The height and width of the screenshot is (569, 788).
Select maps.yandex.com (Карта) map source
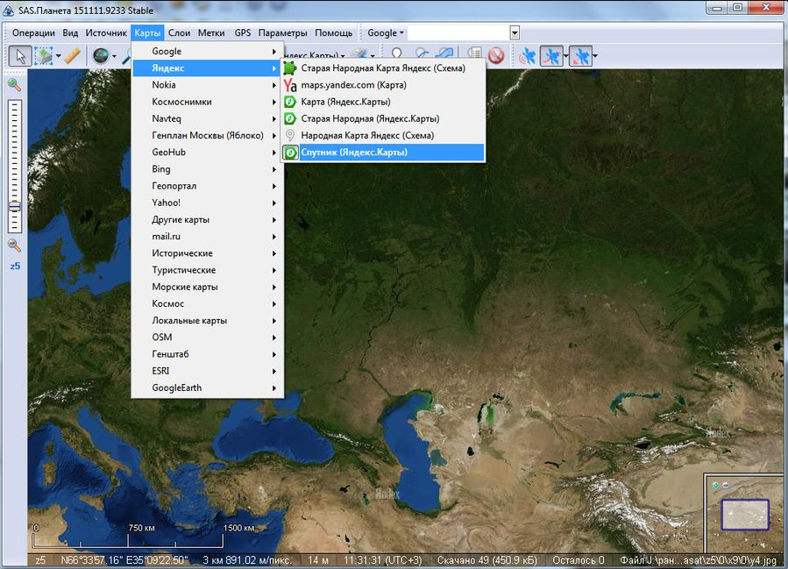click(x=383, y=85)
